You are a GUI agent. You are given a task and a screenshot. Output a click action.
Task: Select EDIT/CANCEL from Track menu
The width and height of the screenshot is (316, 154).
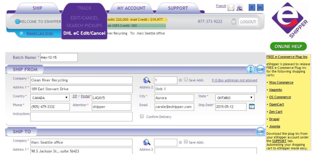pyautogui.click(x=84, y=18)
